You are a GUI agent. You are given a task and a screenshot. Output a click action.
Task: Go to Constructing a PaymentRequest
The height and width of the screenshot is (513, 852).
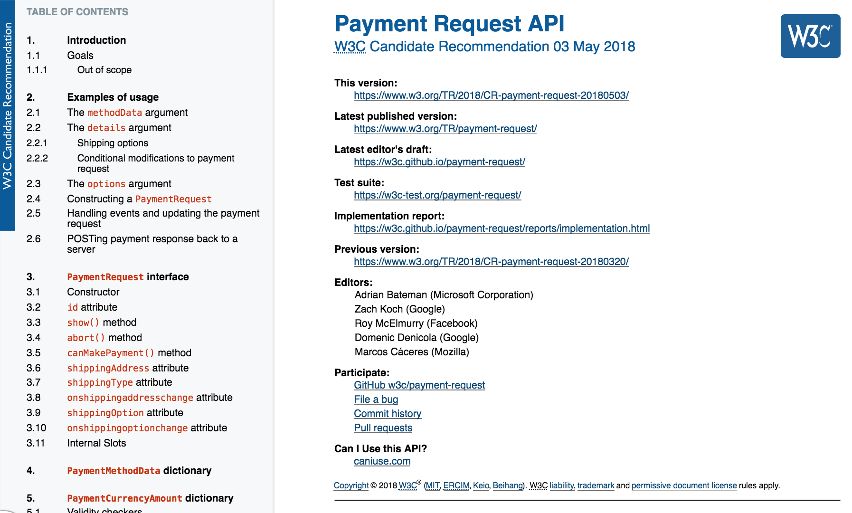point(139,199)
